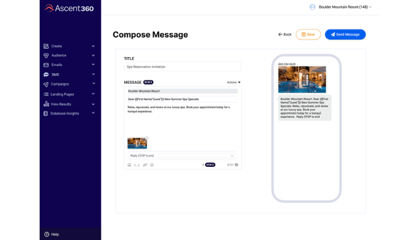Expand the Database Insights section chevron
420x240 pixels.
point(93,113)
